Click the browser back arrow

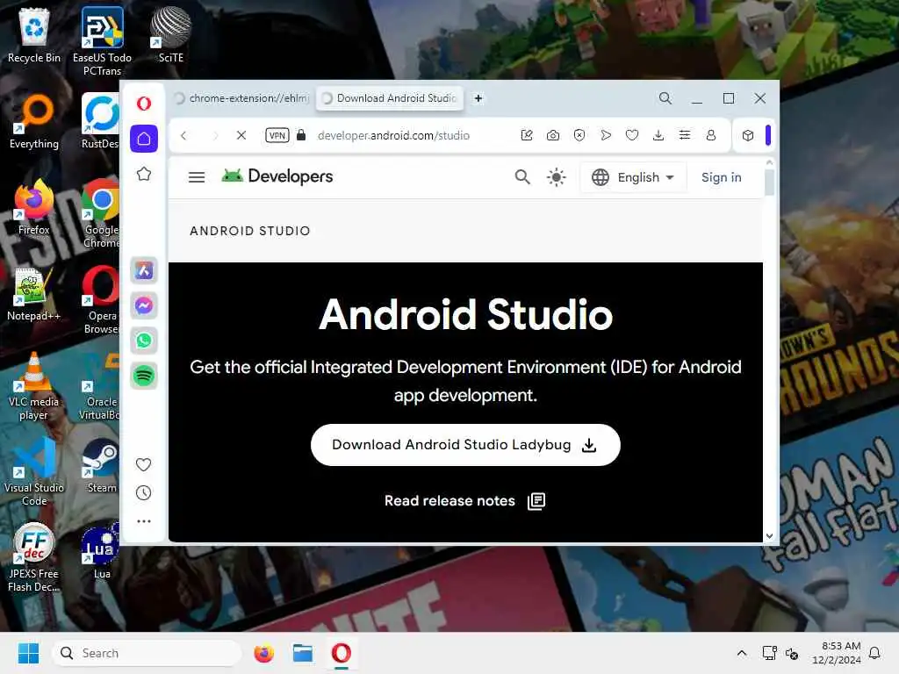(183, 136)
